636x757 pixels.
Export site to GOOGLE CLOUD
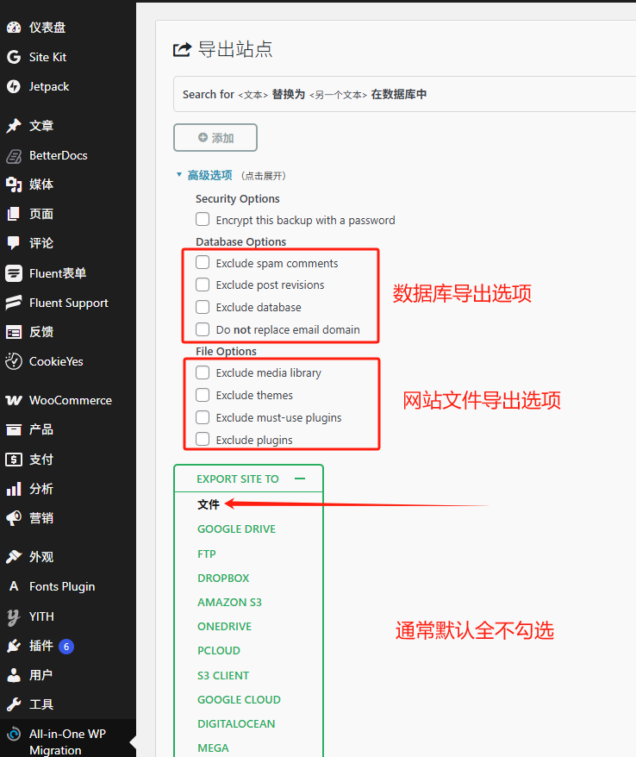pyautogui.click(x=239, y=699)
